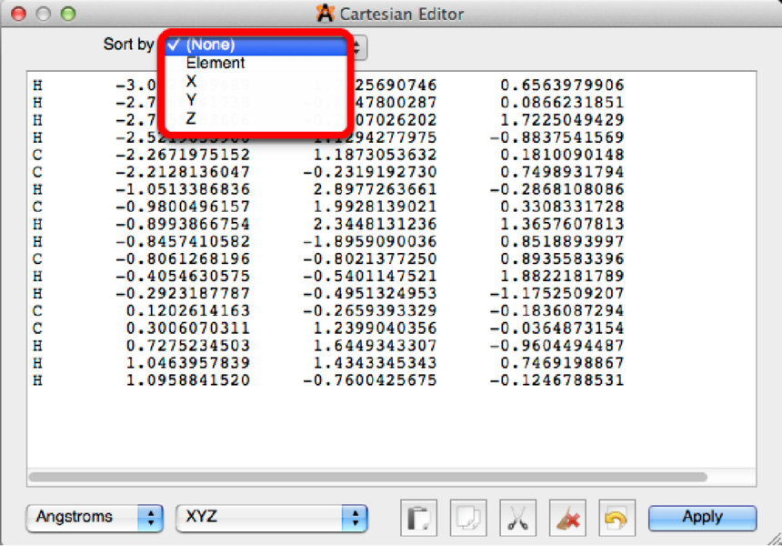Choose Z from the Sort by menu

(x=256, y=118)
